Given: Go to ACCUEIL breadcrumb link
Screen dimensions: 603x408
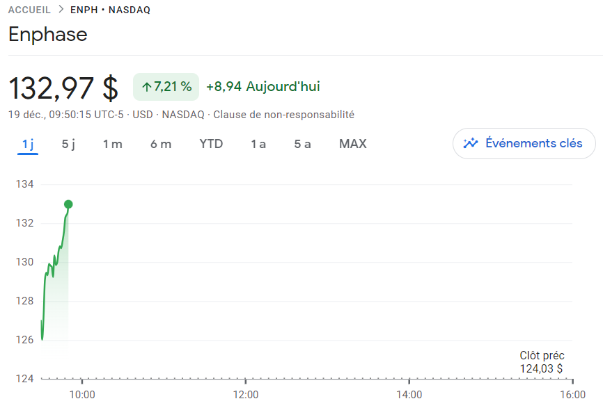Looking at the screenshot, I should [29, 10].
